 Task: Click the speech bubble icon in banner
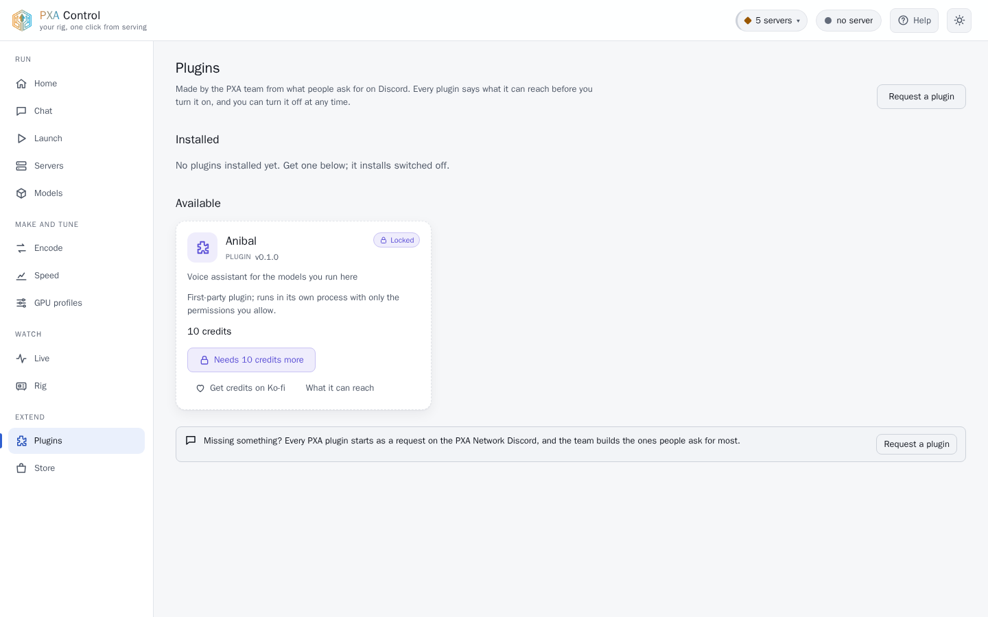191,441
